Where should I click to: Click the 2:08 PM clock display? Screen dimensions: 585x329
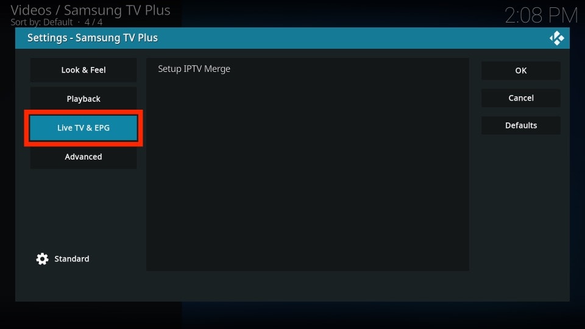coord(541,16)
